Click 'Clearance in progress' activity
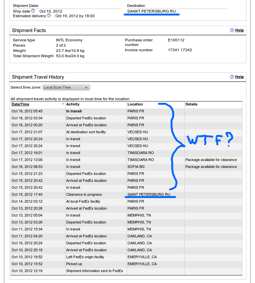 84,194
